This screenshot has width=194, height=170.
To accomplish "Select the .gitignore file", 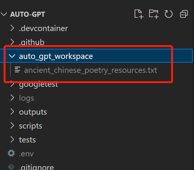I will [36, 167].
